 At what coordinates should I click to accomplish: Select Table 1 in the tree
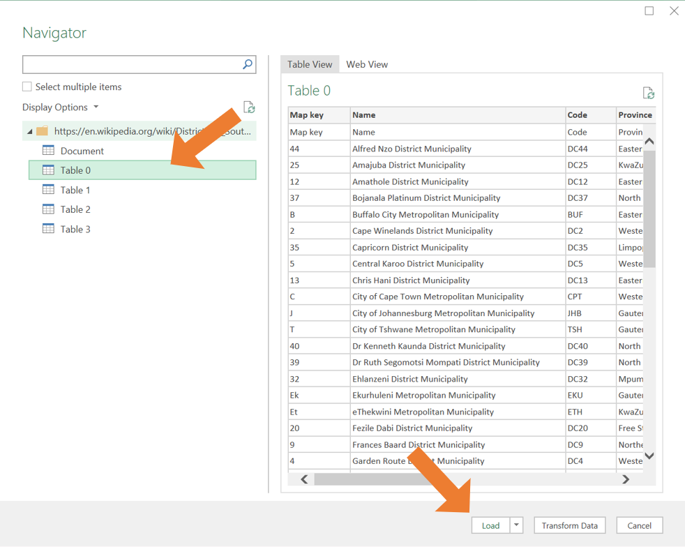click(x=142, y=190)
